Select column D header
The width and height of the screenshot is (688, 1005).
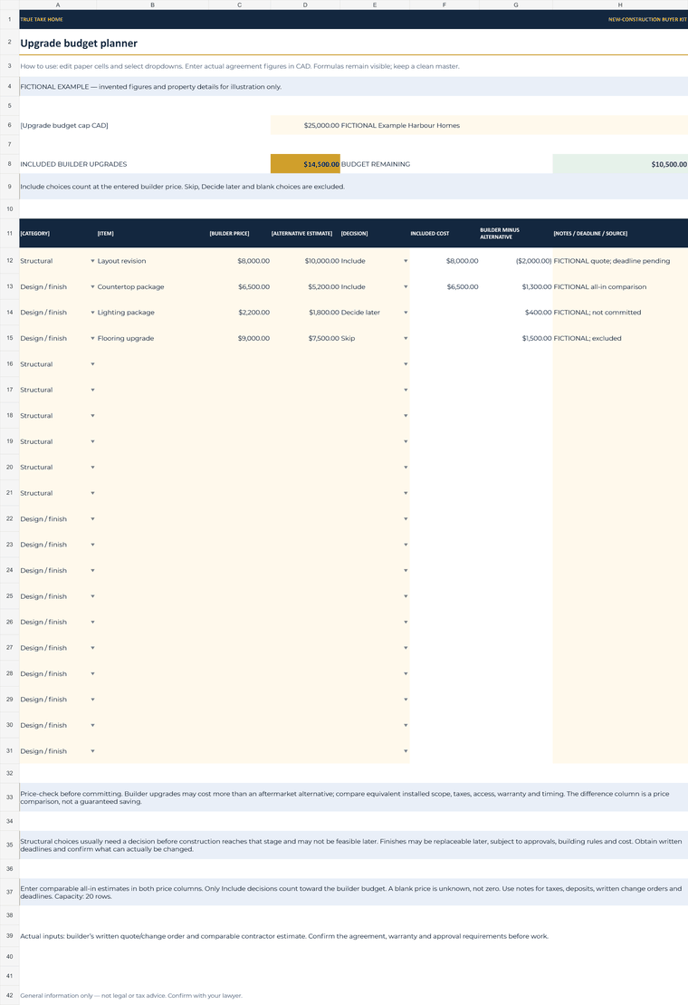point(305,5)
